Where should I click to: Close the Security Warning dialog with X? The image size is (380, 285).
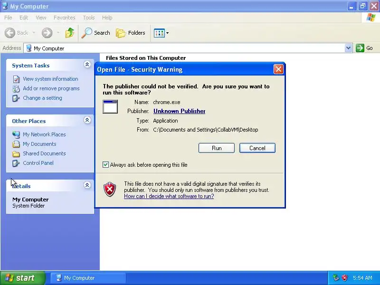[x=278, y=69]
